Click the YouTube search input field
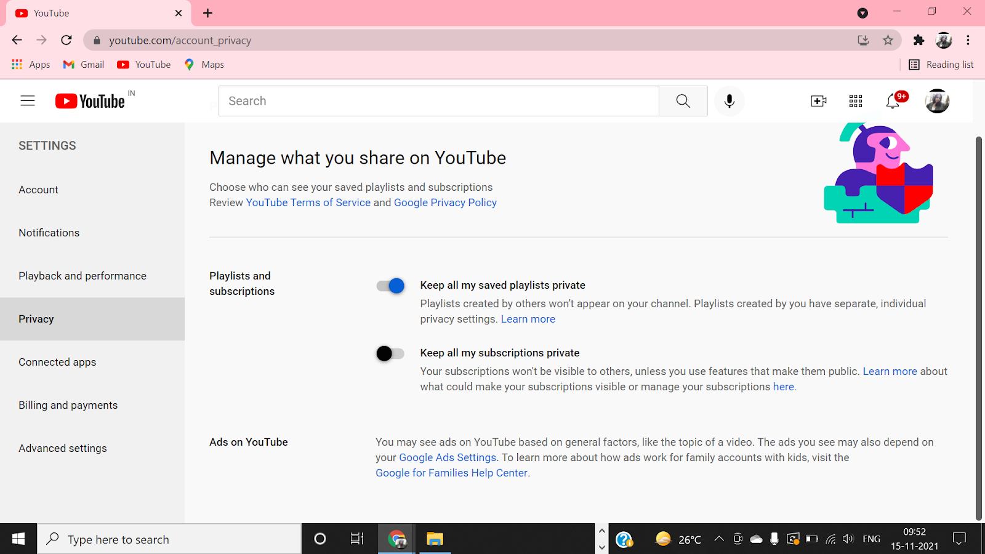This screenshot has width=985, height=554. point(439,101)
